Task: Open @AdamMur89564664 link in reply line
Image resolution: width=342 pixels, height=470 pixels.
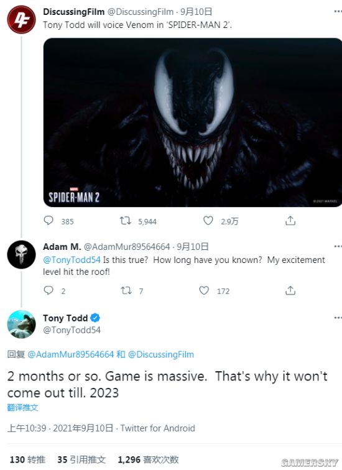Action: 71,354
